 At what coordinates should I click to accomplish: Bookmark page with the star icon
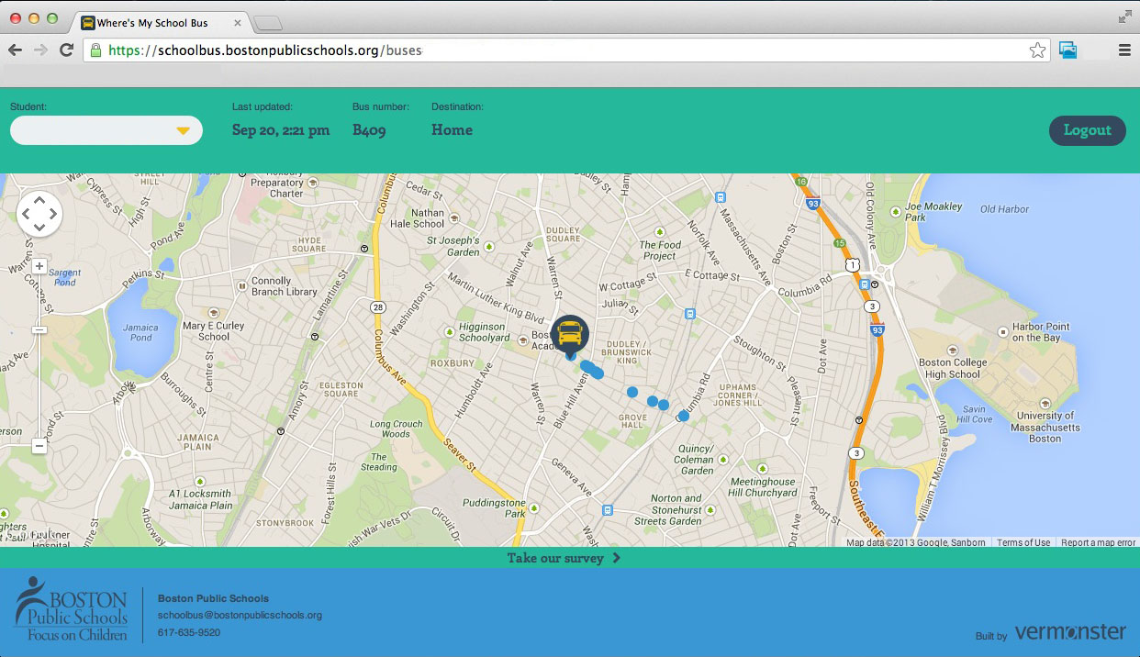(x=1037, y=50)
